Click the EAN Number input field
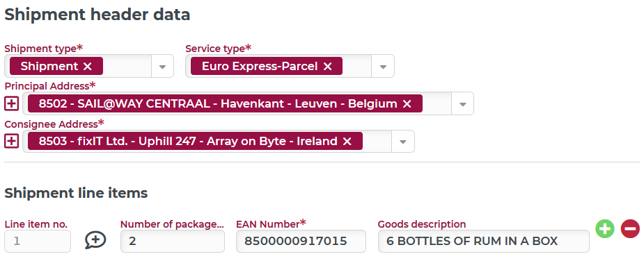The height and width of the screenshot is (261, 644). click(x=301, y=241)
